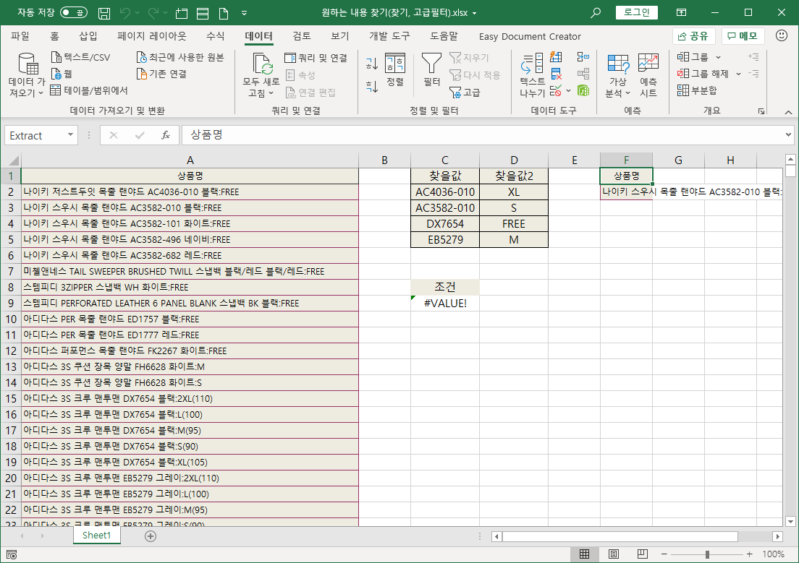Click the Undo arrow icon
This screenshot has height=563, width=799.
point(125,13)
